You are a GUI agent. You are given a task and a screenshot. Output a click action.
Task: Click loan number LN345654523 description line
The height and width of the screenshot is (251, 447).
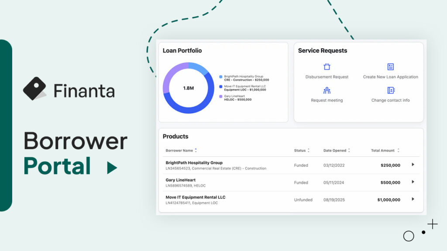(216, 169)
